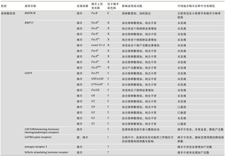Click 已报道 in the G4 row
The height and width of the screenshot is (156, 225).
(x=182, y=107)
